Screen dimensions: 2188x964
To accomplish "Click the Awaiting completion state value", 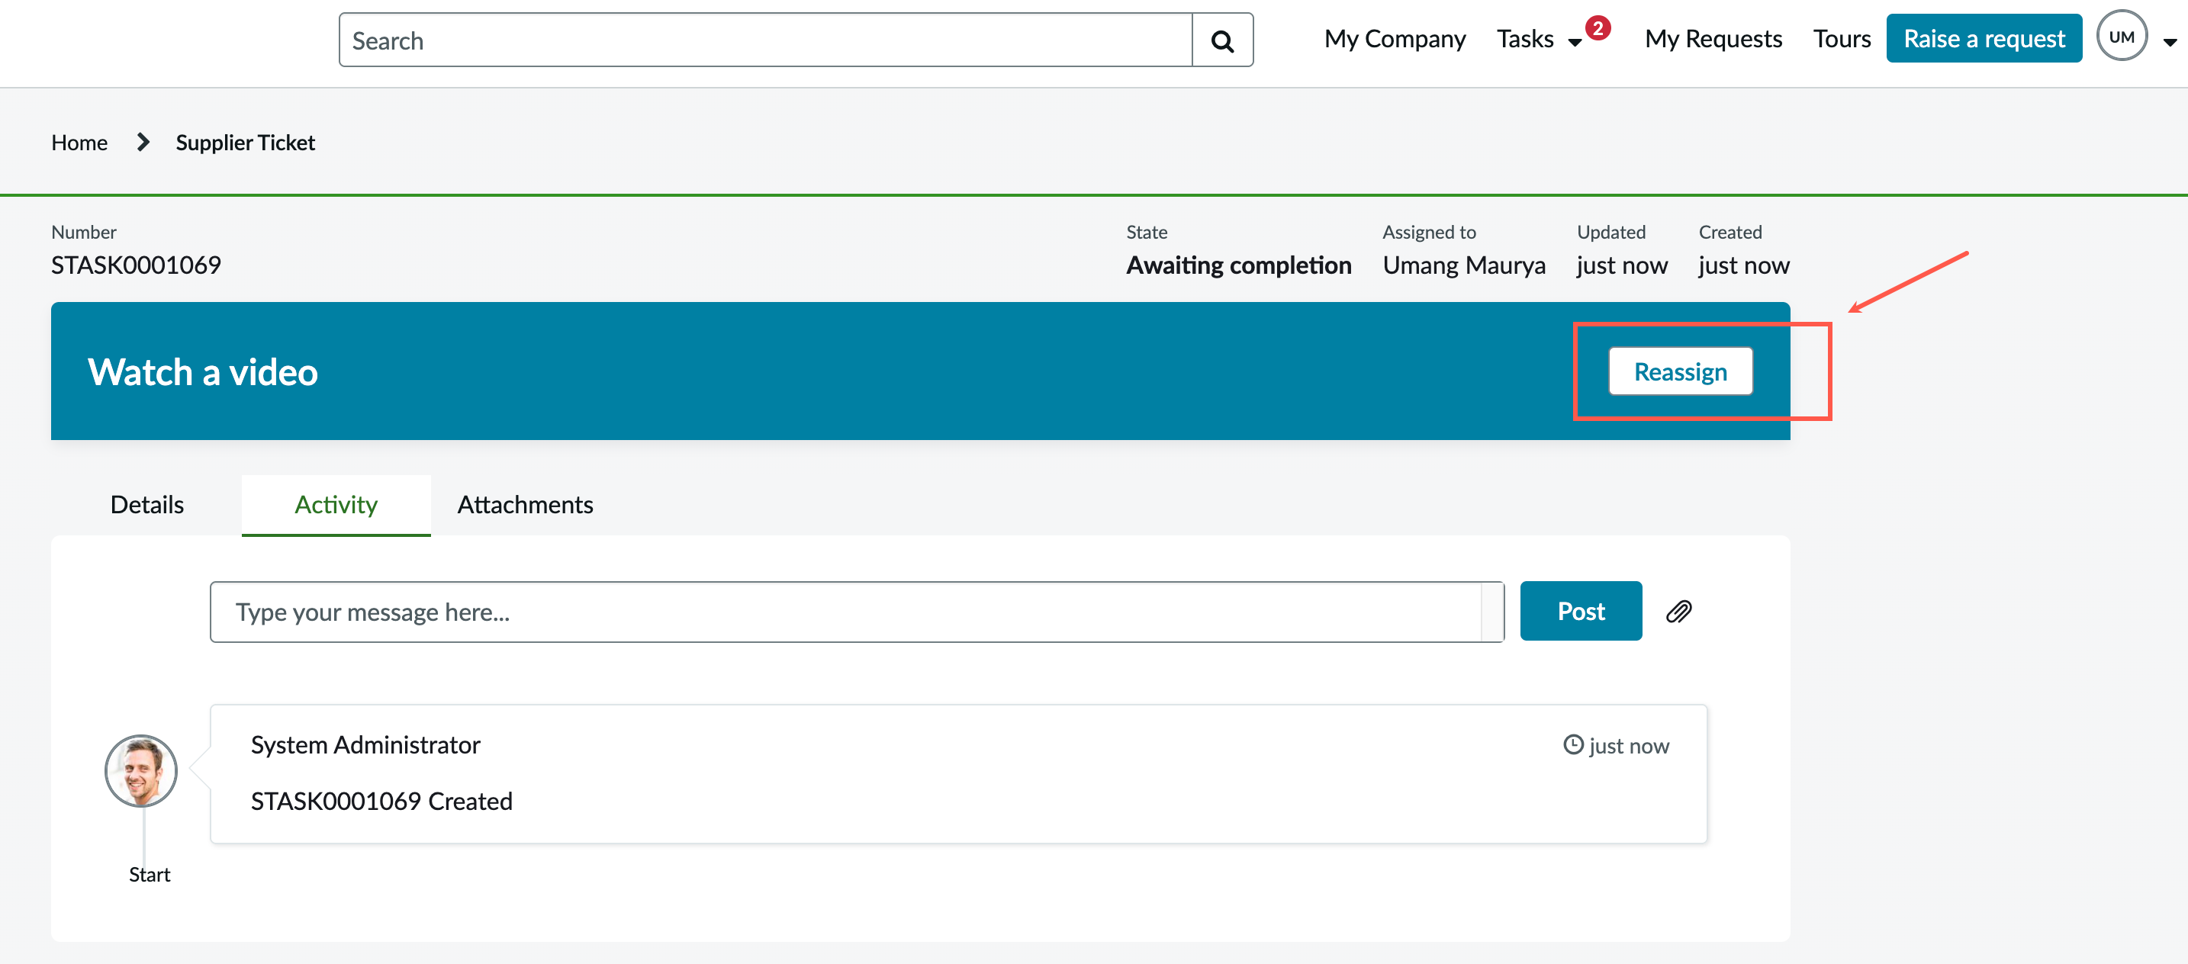I will pyautogui.click(x=1238, y=265).
